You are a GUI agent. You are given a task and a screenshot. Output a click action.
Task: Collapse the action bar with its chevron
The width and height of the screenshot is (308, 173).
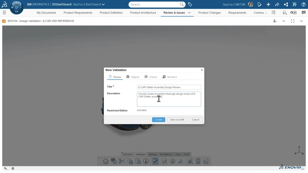pyautogui.click(x=99, y=158)
